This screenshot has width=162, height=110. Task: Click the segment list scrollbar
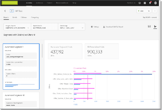coord(42,51)
